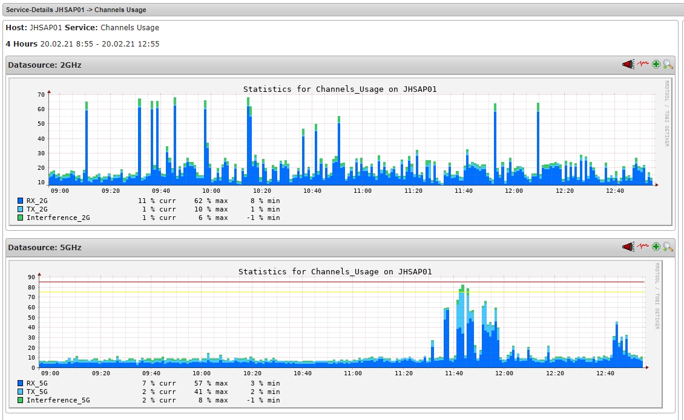Click the RX_5G blue legend swatch

[x=21, y=383]
